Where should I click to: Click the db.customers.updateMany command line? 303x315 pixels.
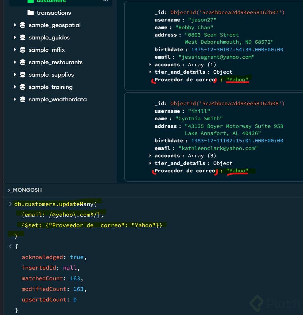55,204
